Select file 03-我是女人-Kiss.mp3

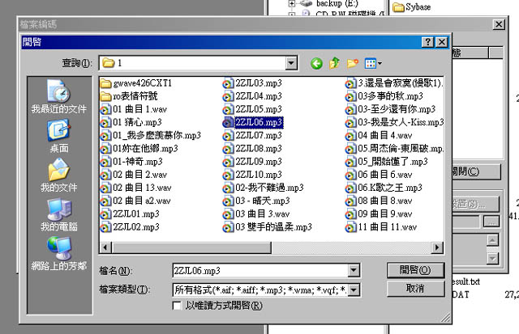click(x=395, y=122)
